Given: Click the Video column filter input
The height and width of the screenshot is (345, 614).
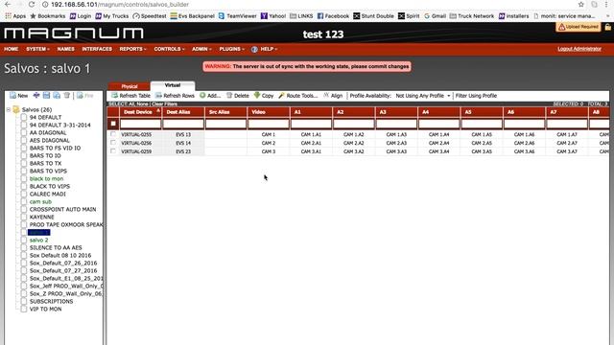Looking at the screenshot, I should (x=269, y=124).
